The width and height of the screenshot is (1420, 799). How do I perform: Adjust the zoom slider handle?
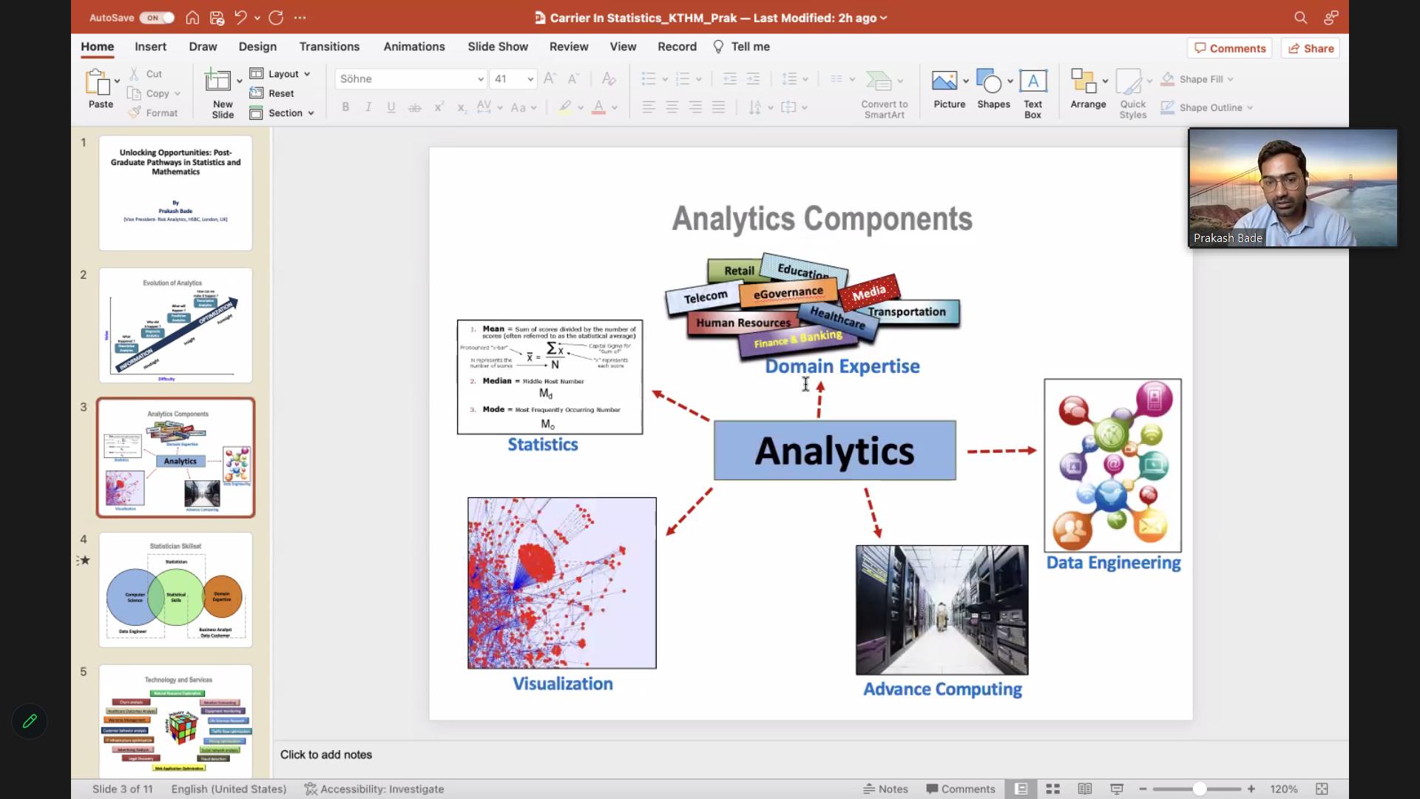pyautogui.click(x=1200, y=789)
